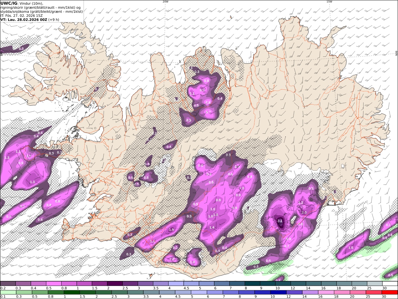Click the '15W' longitude label
Image resolution: width=398 pixels, height=299 pixels.
click(329, 2)
